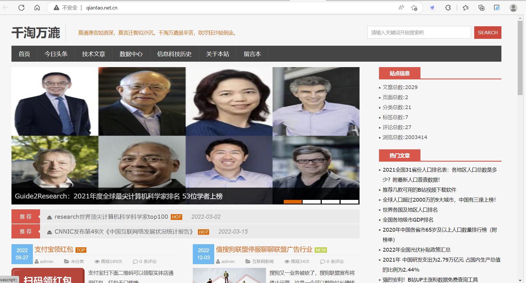Image resolution: width=526 pixels, height=283 pixels.
Task: Open 借搜狗联盟停服聊聊联盟广告行业 article
Action: [264, 249]
